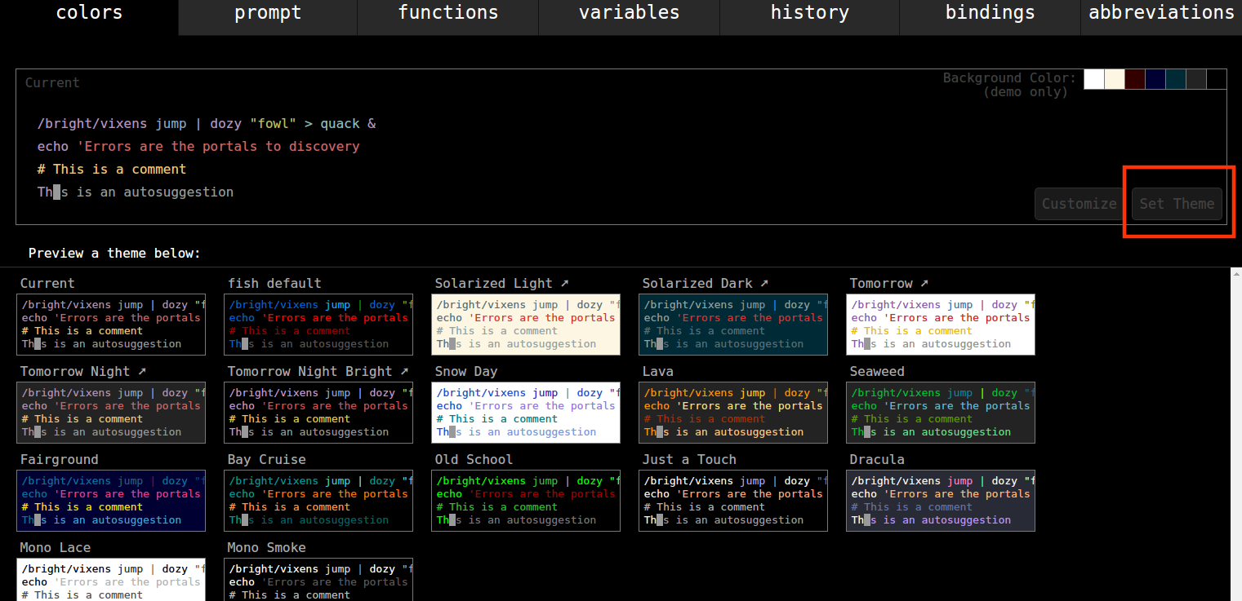Preview the Current theme thumbnail
Viewport: 1242px width, 601px height.
click(x=111, y=325)
